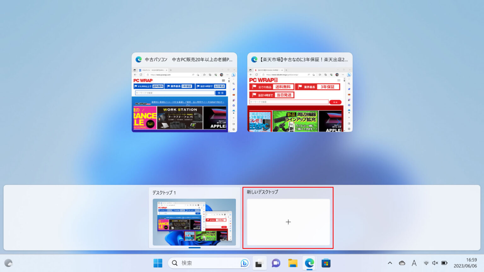Open Microsoft Edge from the taskbar
Image resolution: width=484 pixels, height=272 pixels.
309,263
